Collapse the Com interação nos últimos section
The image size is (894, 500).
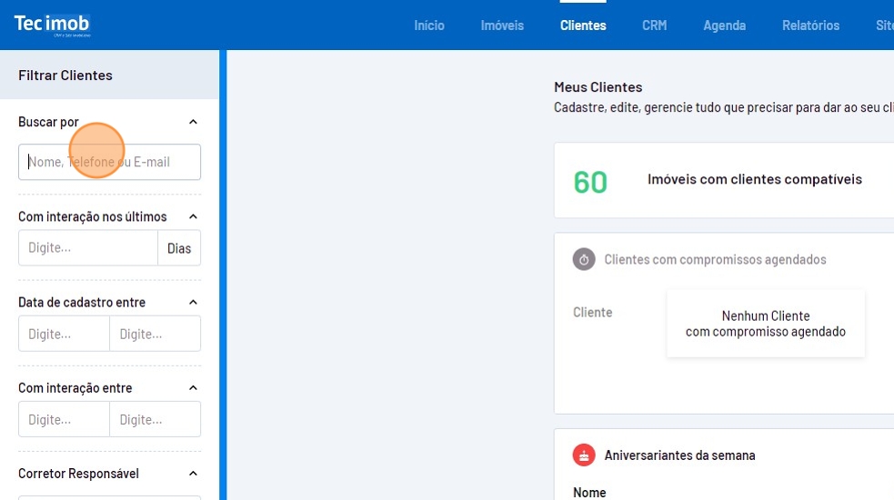pos(192,217)
